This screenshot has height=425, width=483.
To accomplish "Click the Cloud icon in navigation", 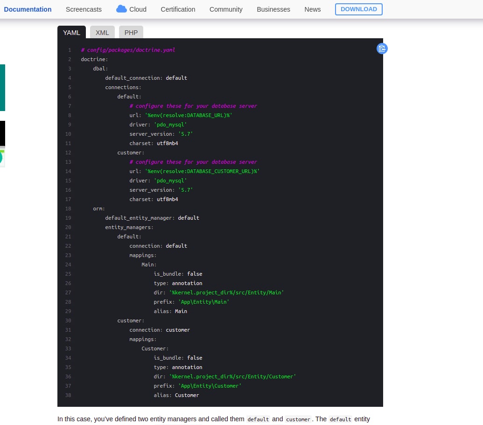I will coord(121,9).
